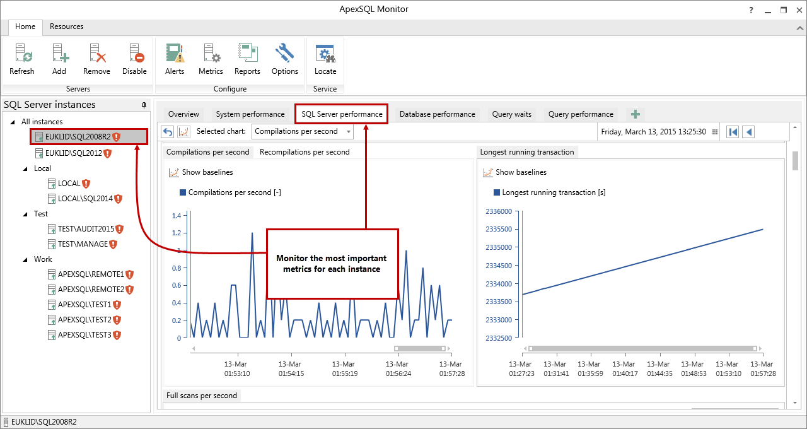
Task: Click the chart icon next to Selected chart
Action: tap(183, 131)
